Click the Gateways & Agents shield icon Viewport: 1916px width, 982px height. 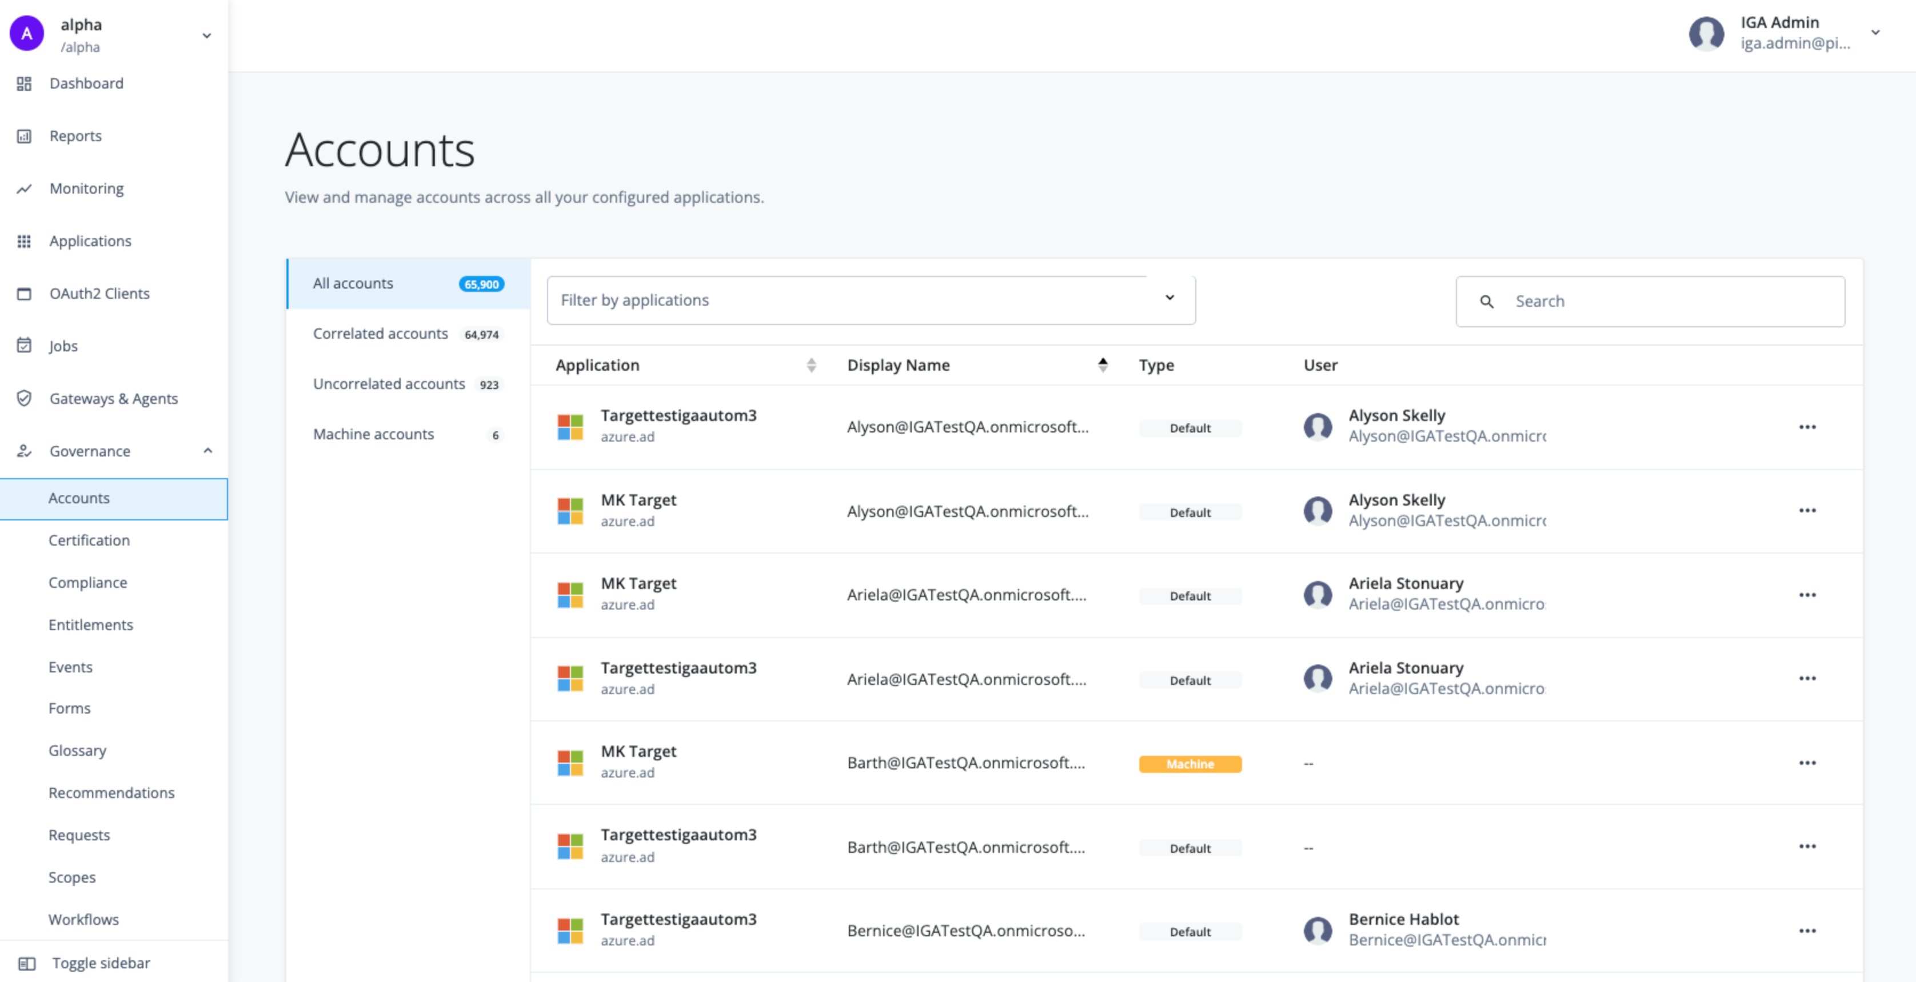25,398
